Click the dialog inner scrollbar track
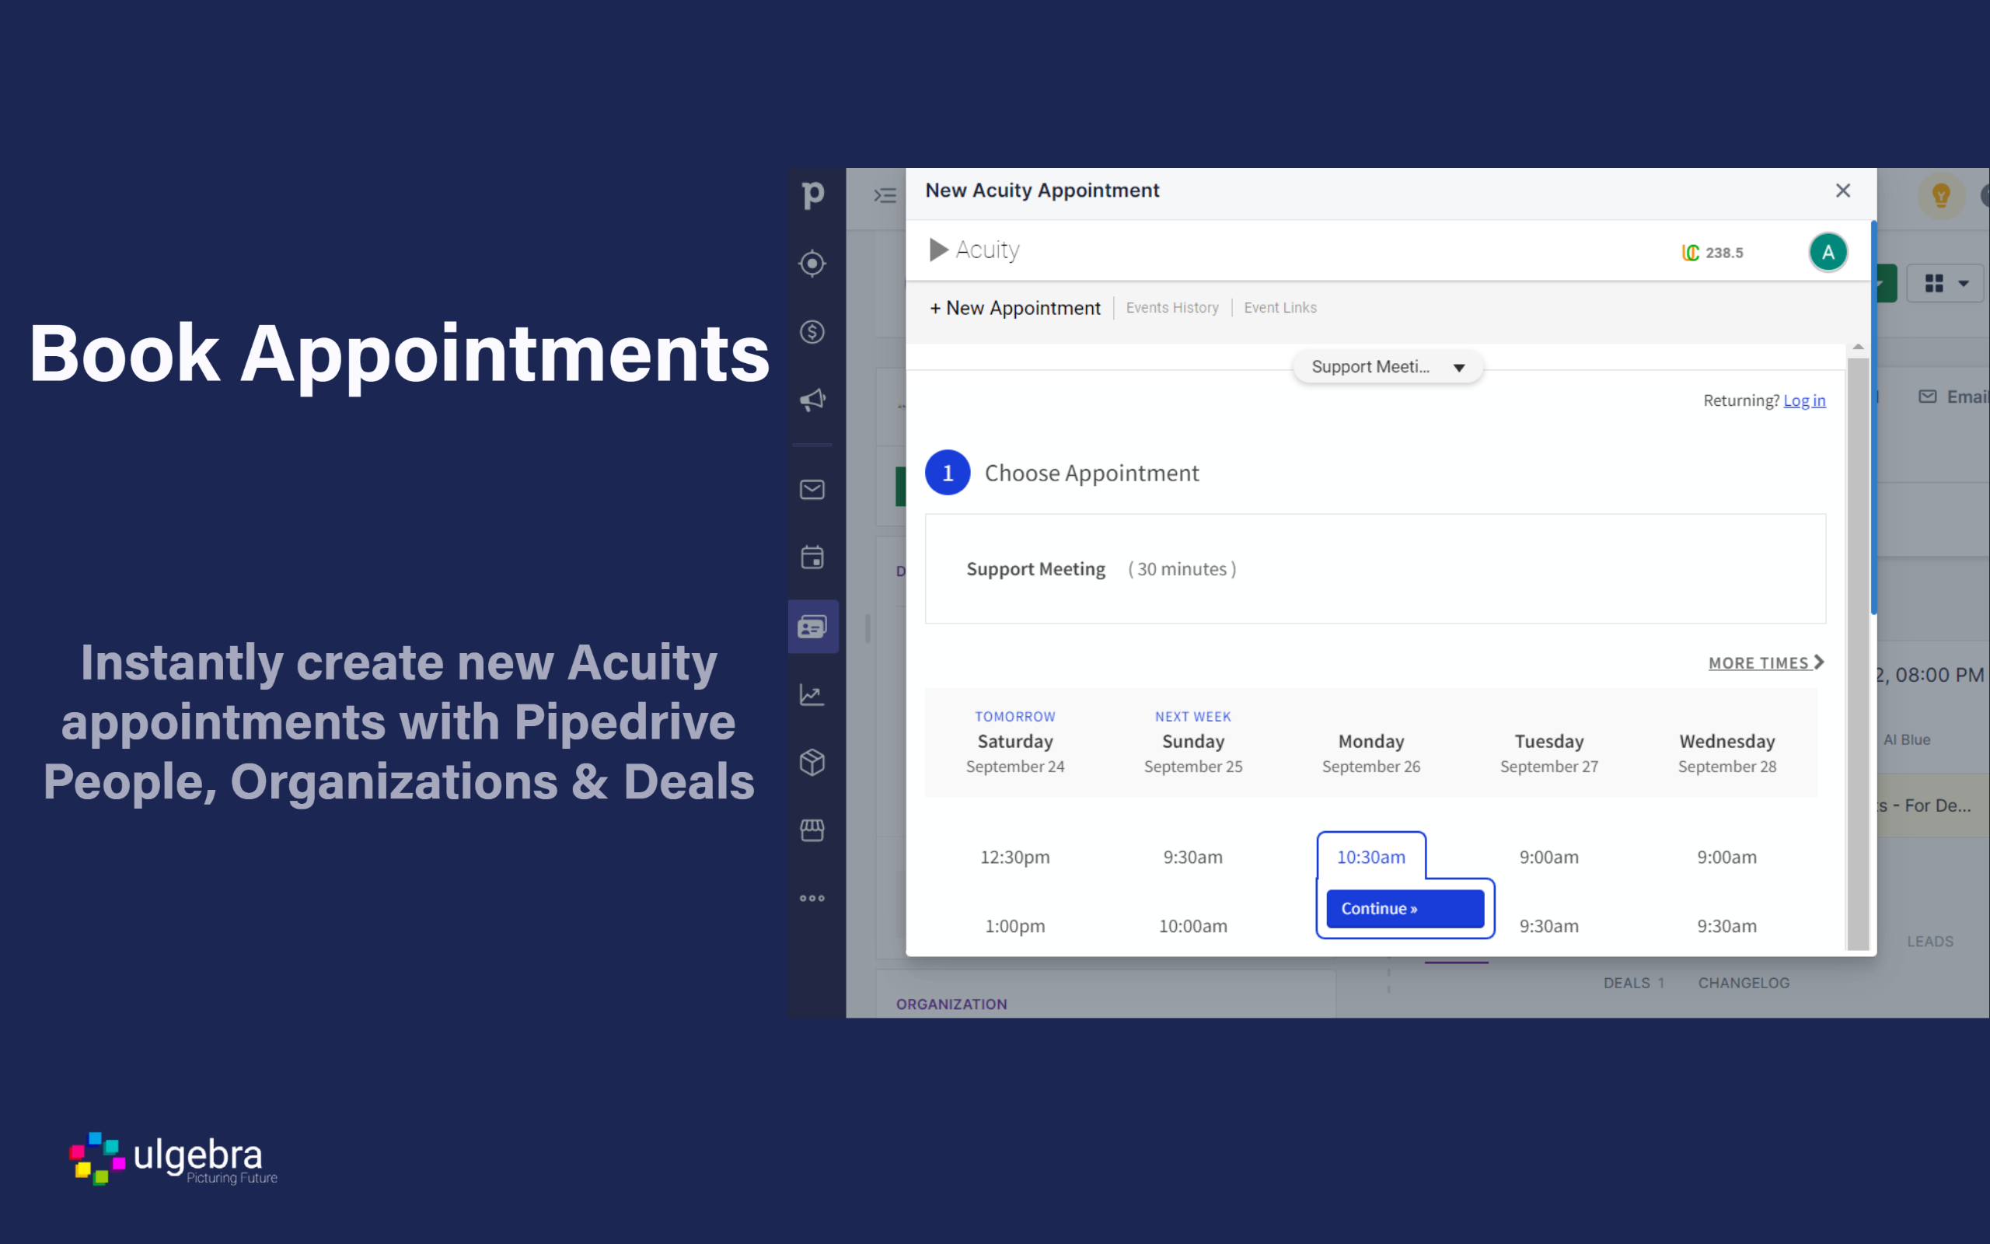The width and height of the screenshot is (1990, 1244). 1858,653
